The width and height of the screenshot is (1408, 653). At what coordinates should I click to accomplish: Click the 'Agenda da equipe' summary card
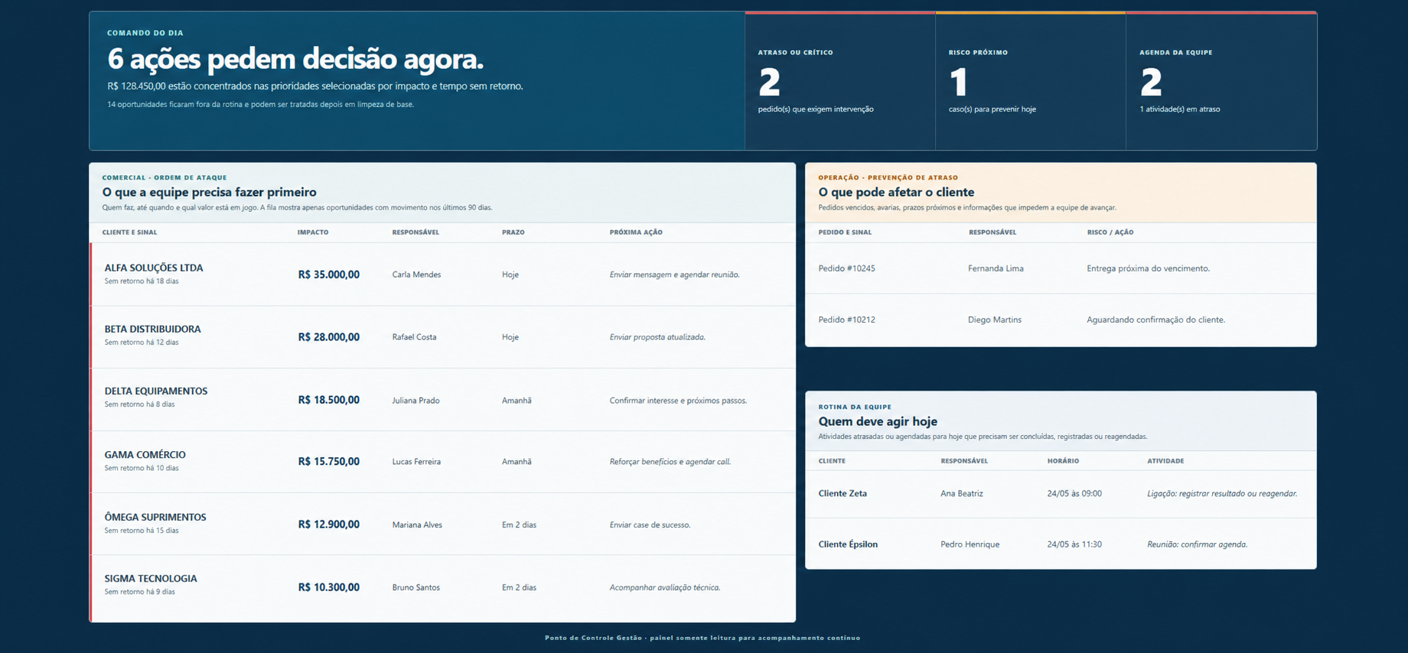[x=1222, y=81]
